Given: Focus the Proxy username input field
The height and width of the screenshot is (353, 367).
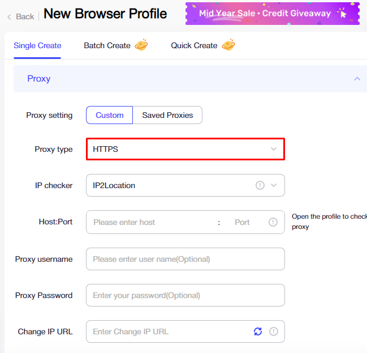Looking at the screenshot, I should pos(185,259).
